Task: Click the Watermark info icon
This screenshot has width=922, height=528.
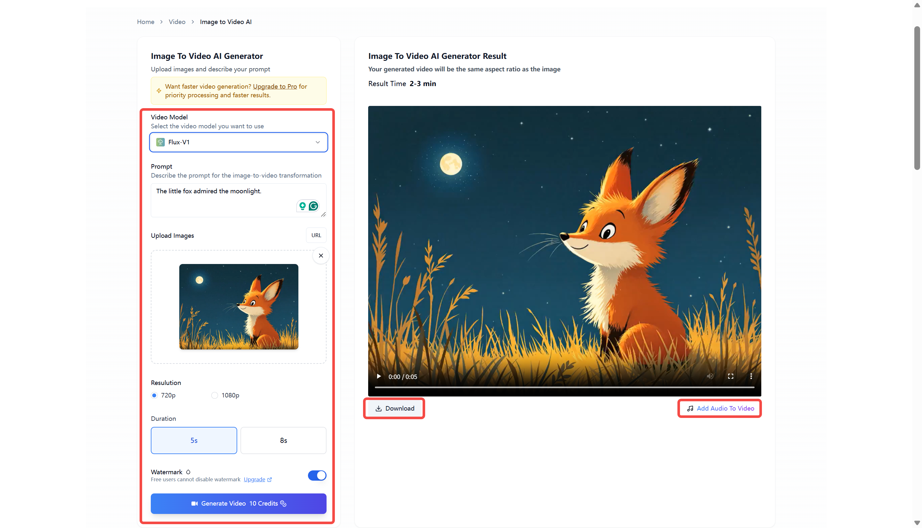Action: pos(188,472)
